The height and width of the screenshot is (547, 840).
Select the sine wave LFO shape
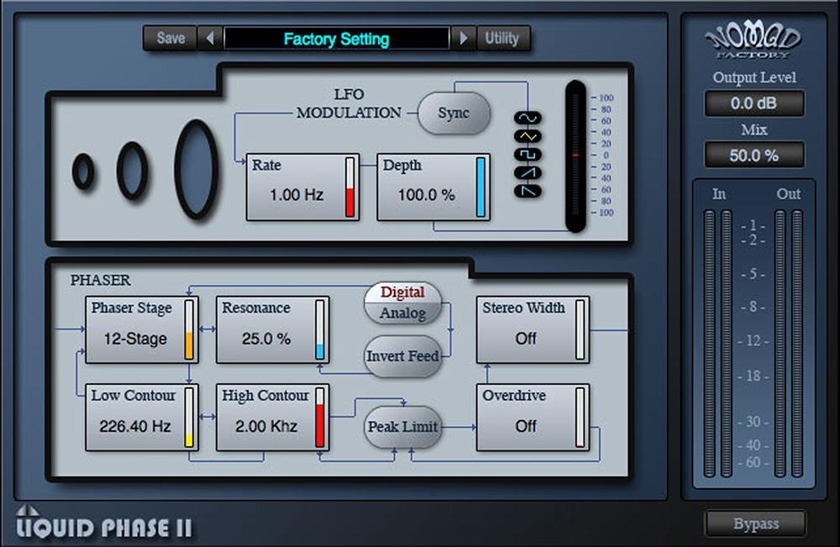(528, 117)
